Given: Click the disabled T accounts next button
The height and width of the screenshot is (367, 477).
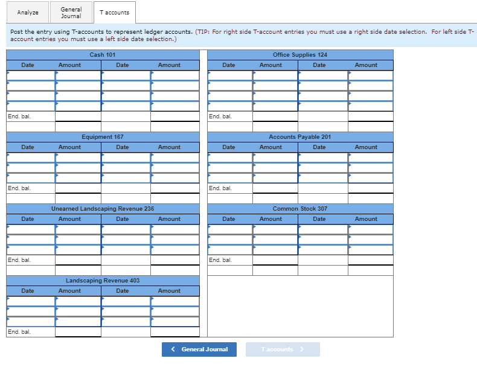Looking at the screenshot, I should pos(283,349).
